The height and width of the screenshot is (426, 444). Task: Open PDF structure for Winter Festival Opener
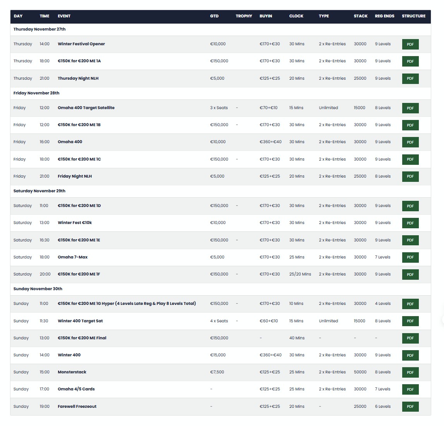pyautogui.click(x=410, y=44)
